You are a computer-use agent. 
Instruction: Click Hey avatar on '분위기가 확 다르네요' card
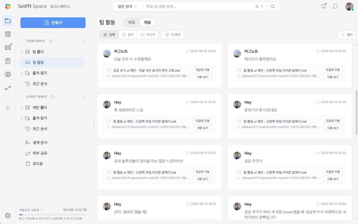click(237, 104)
